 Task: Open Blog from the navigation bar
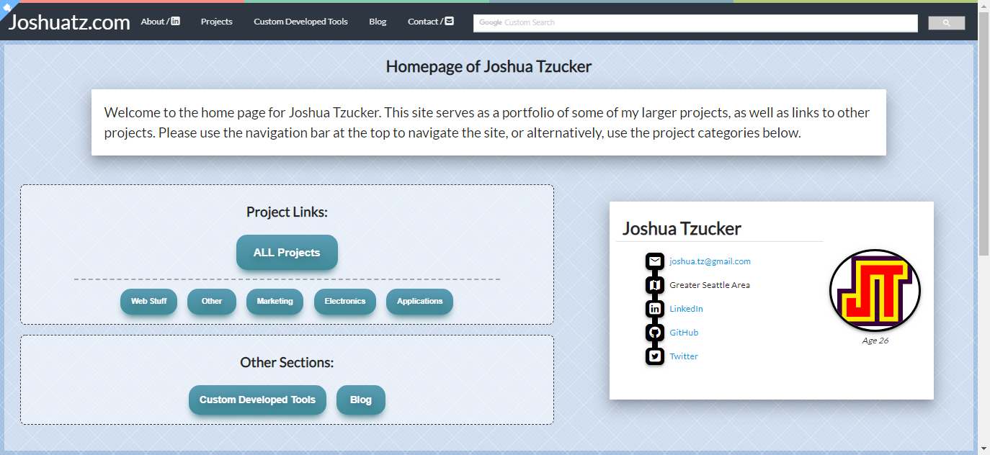tap(378, 22)
